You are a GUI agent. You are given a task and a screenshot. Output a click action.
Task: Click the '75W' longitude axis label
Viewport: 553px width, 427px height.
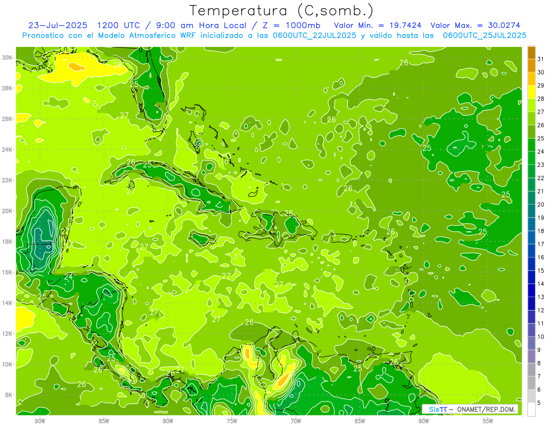[232, 421]
